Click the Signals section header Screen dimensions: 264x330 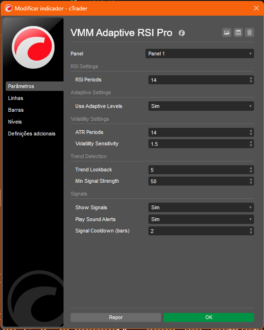point(79,194)
